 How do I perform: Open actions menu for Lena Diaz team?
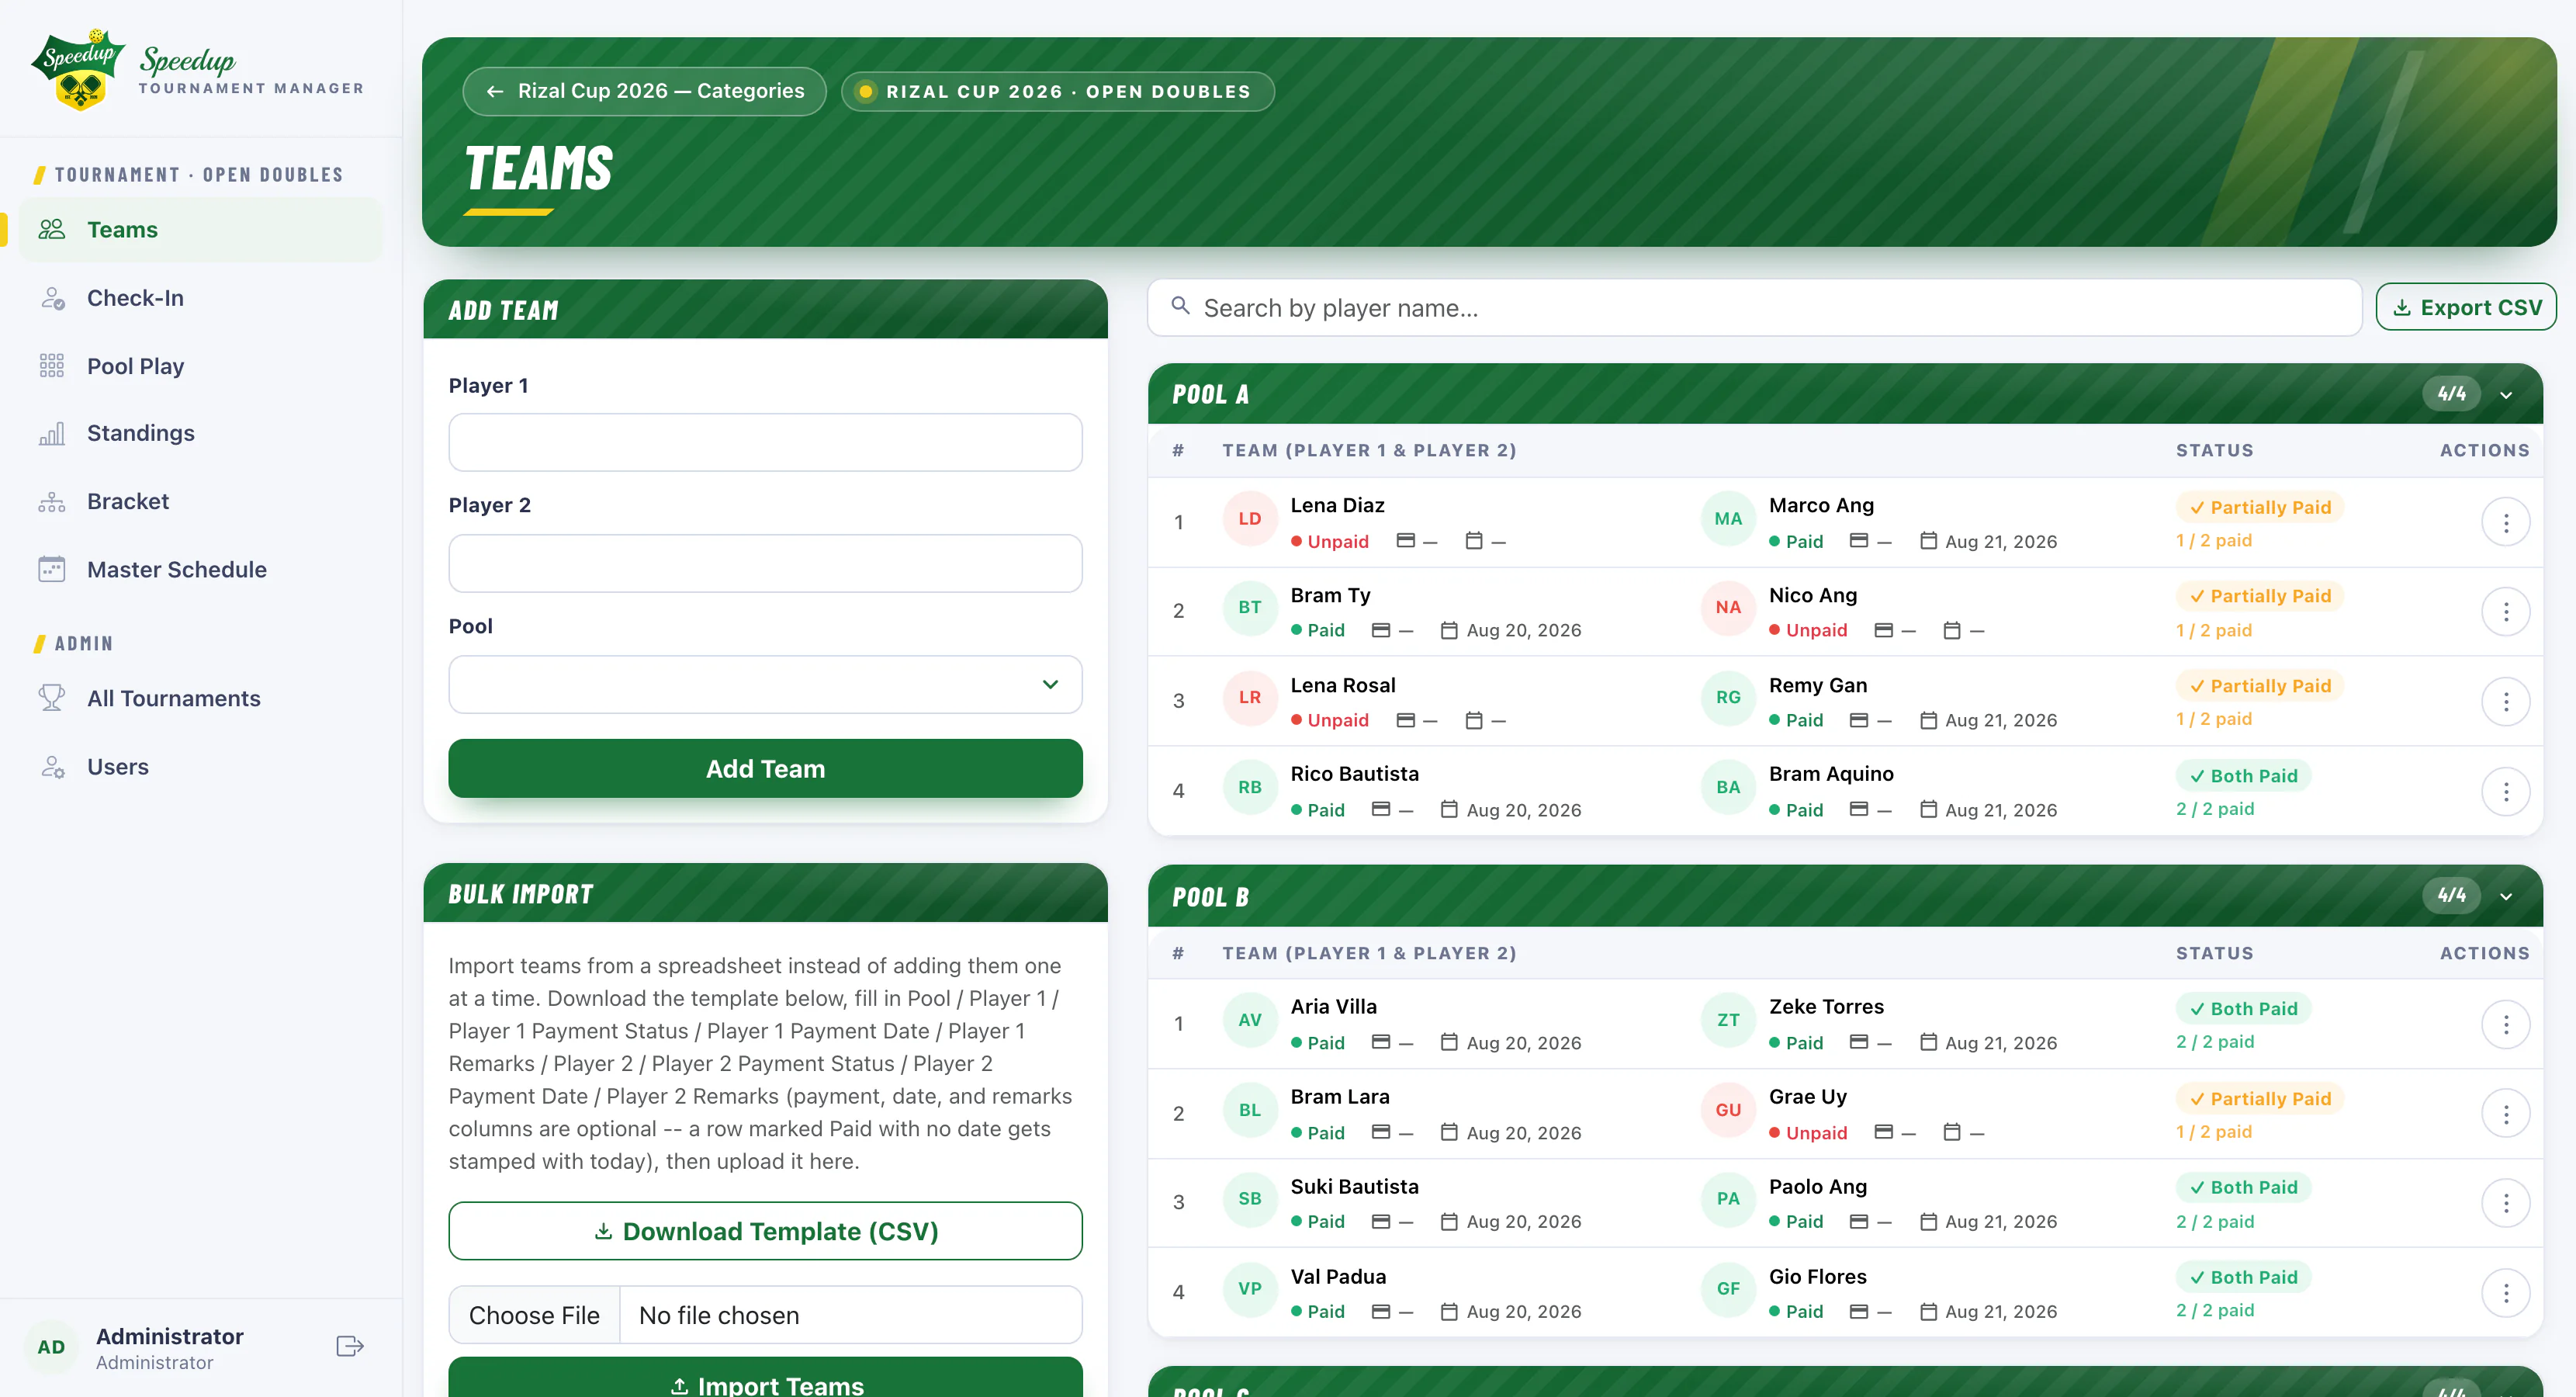2505,522
